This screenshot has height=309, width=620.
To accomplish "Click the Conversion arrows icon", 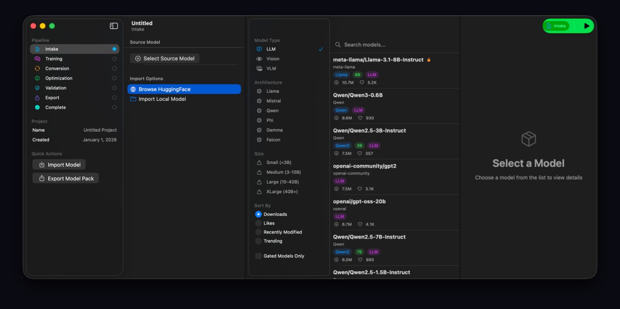I will click(x=37, y=69).
